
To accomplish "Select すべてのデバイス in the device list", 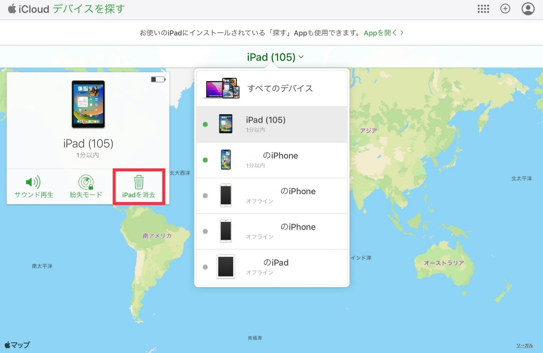I will 272,88.
